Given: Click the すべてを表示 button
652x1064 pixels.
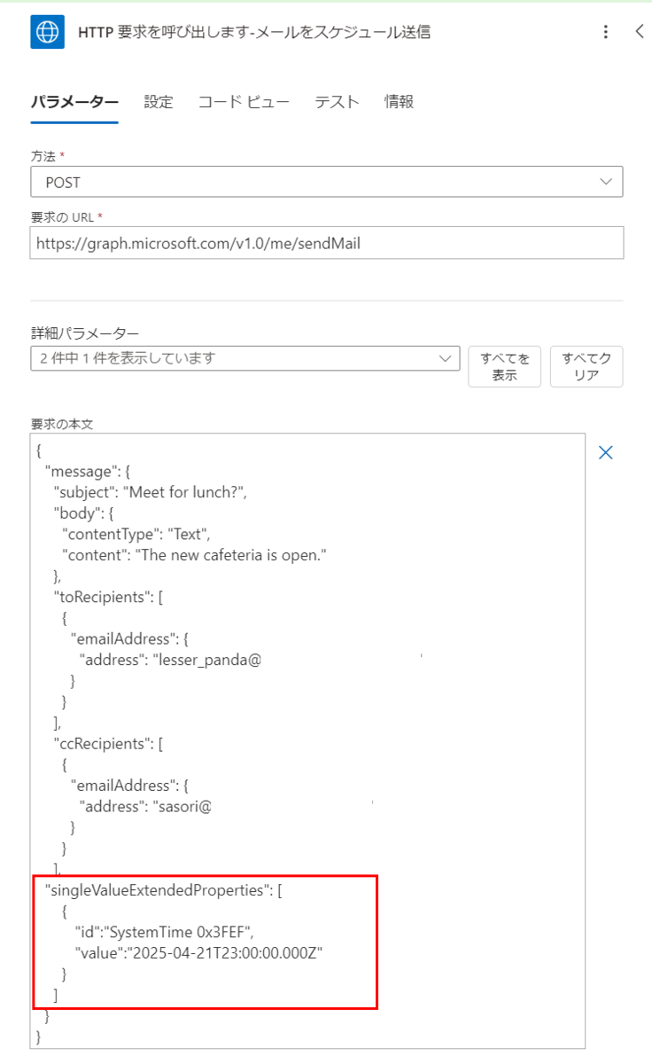Looking at the screenshot, I should (505, 367).
